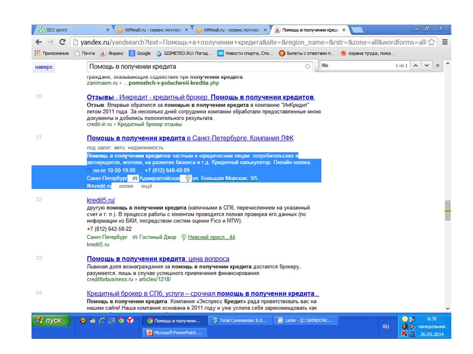Launch Yandex browser from quick launch
473x354 pixels.
130,321
